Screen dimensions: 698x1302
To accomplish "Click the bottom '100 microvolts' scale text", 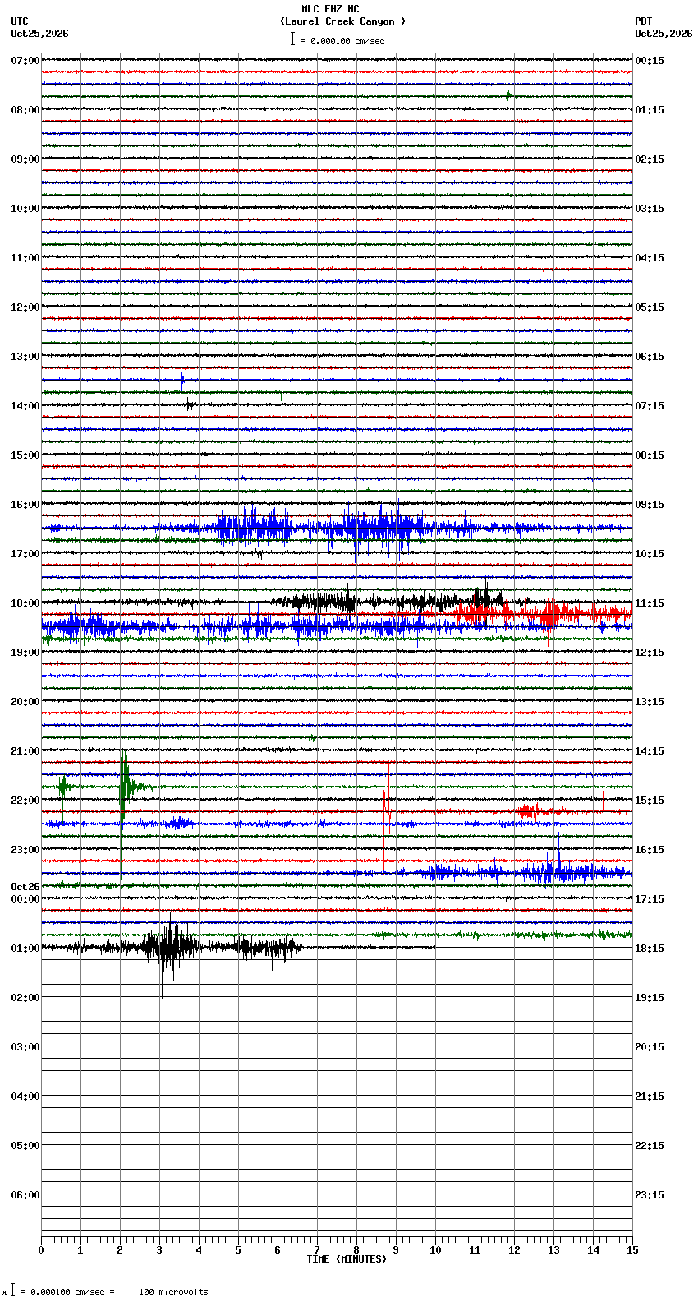I will (173, 1292).
